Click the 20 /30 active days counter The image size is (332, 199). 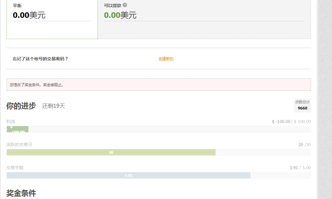(304, 145)
